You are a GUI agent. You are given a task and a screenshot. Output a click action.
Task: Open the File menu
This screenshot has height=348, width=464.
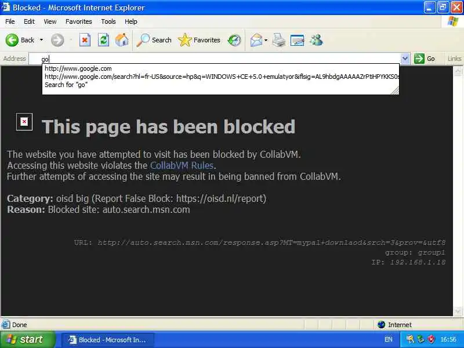(x=10, y=21)
